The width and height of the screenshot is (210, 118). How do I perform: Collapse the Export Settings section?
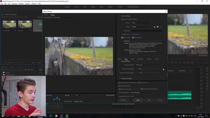coord(120,16)
